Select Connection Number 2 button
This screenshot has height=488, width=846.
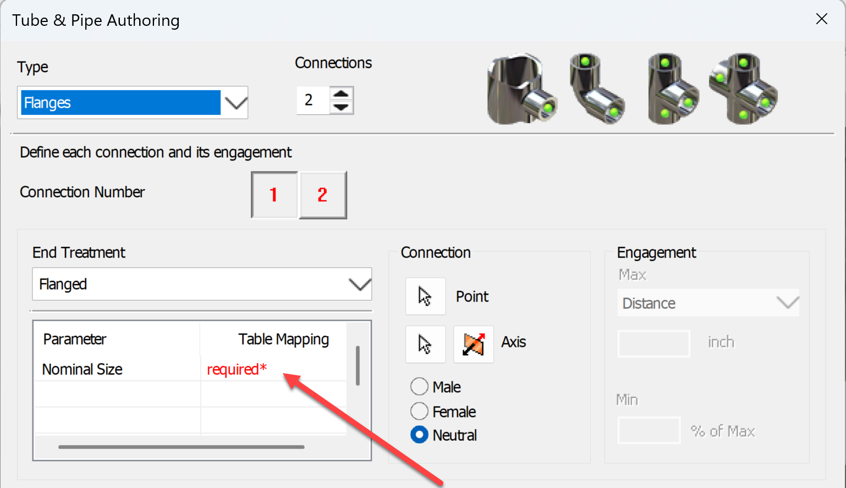click(323, 195)
